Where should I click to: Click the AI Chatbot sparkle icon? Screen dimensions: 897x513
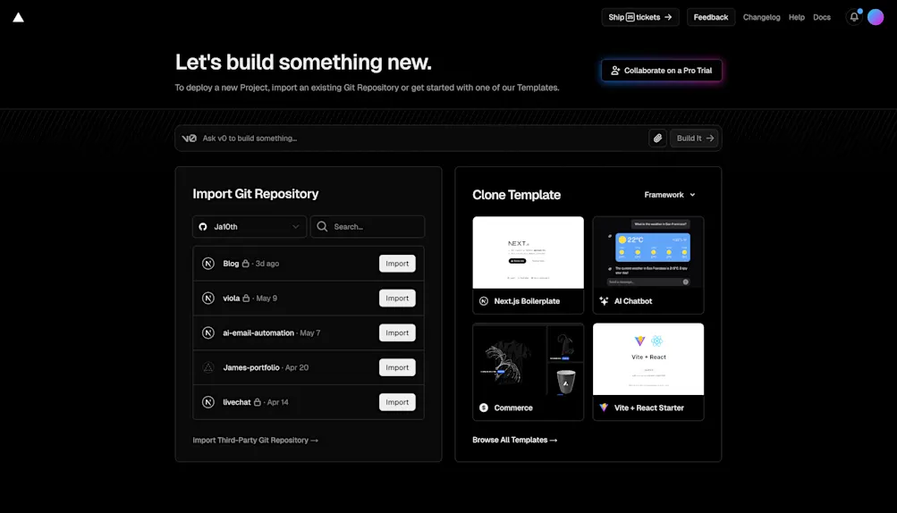604,301
